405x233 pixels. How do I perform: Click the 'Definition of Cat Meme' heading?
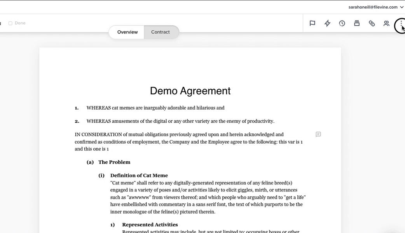(139, 176)
